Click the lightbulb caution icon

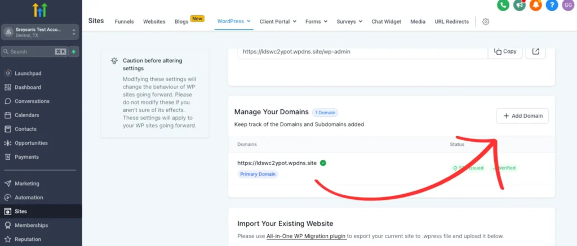(114, 61)
